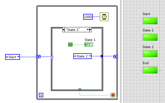Click the loop iteration 'i' terminal
Screen dimensions: 165x103
point(41,95)
